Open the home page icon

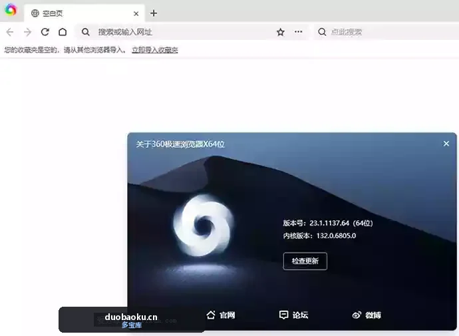(x=63, y=32)
